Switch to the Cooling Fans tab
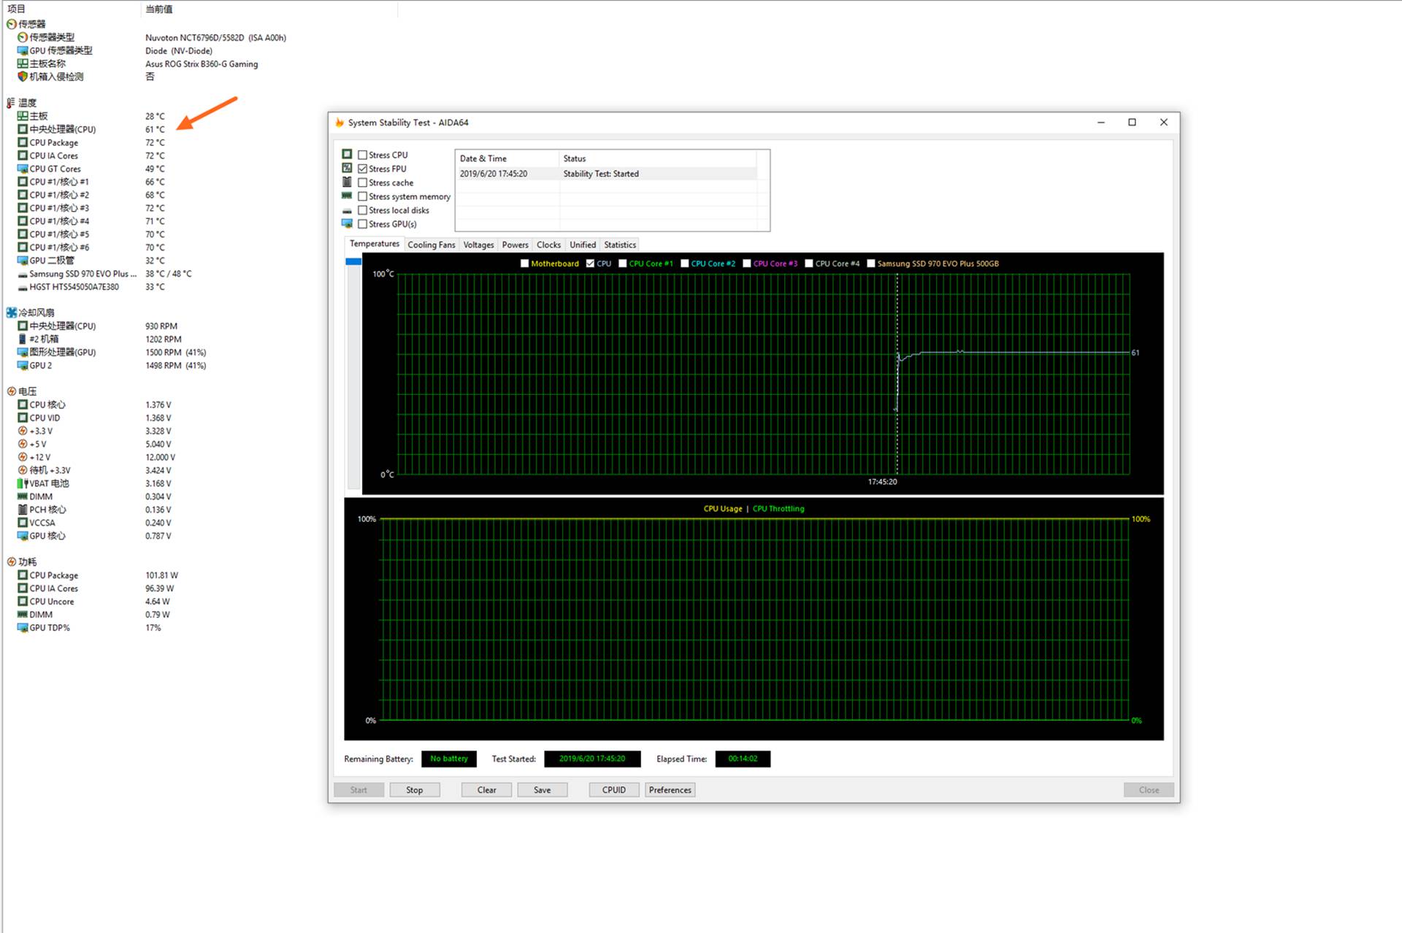Screen dimensions: 1402x933 pos(431,245)
